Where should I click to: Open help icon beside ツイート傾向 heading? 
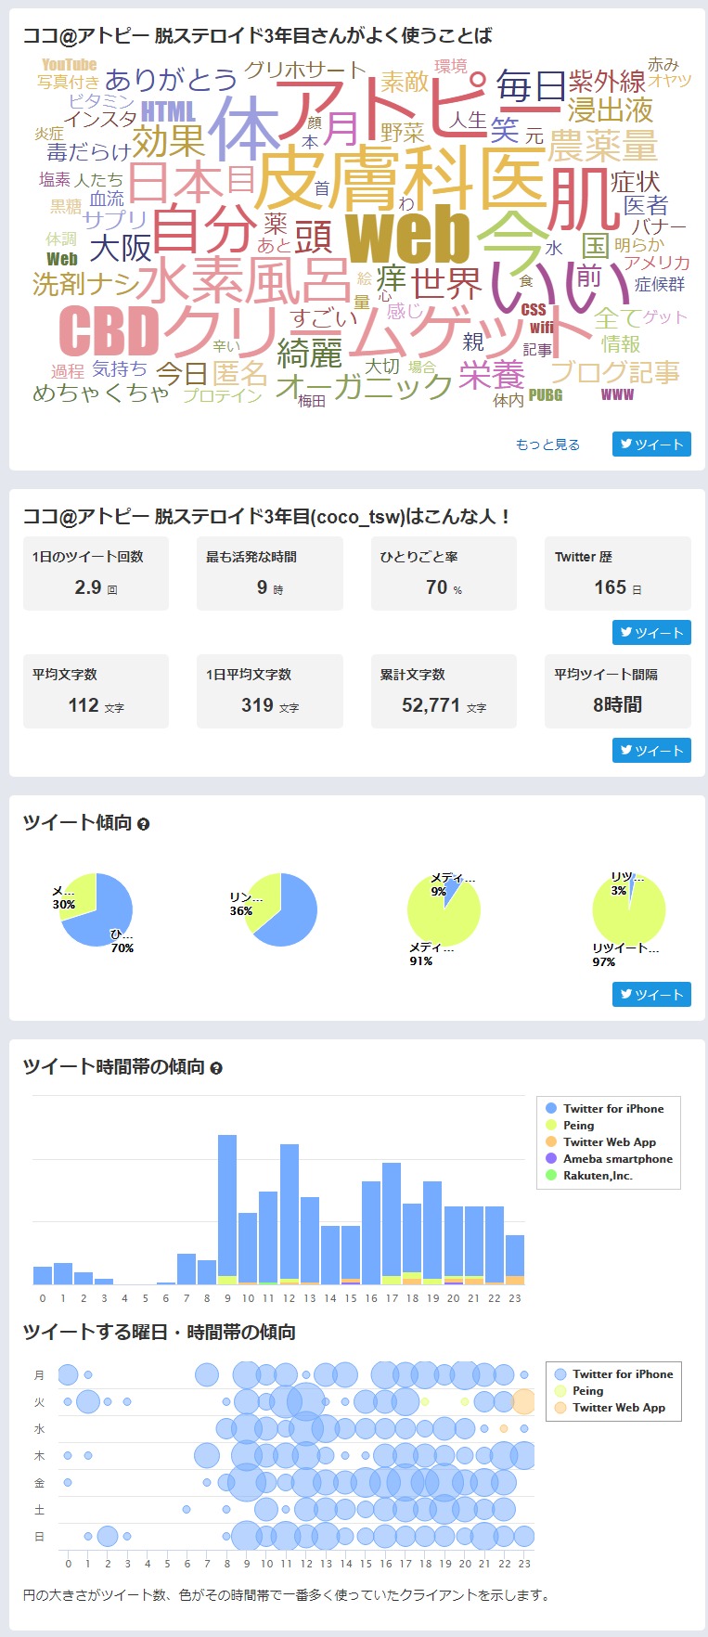[x=143, y=824]
